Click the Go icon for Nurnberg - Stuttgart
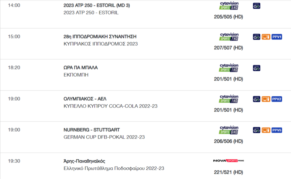 coord(256,130)
